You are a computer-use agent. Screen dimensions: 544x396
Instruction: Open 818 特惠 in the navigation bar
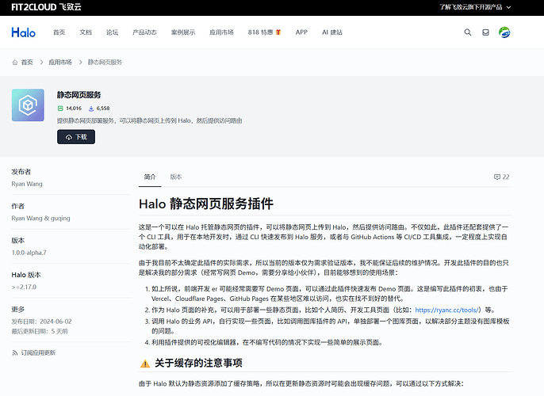[264, 32]
